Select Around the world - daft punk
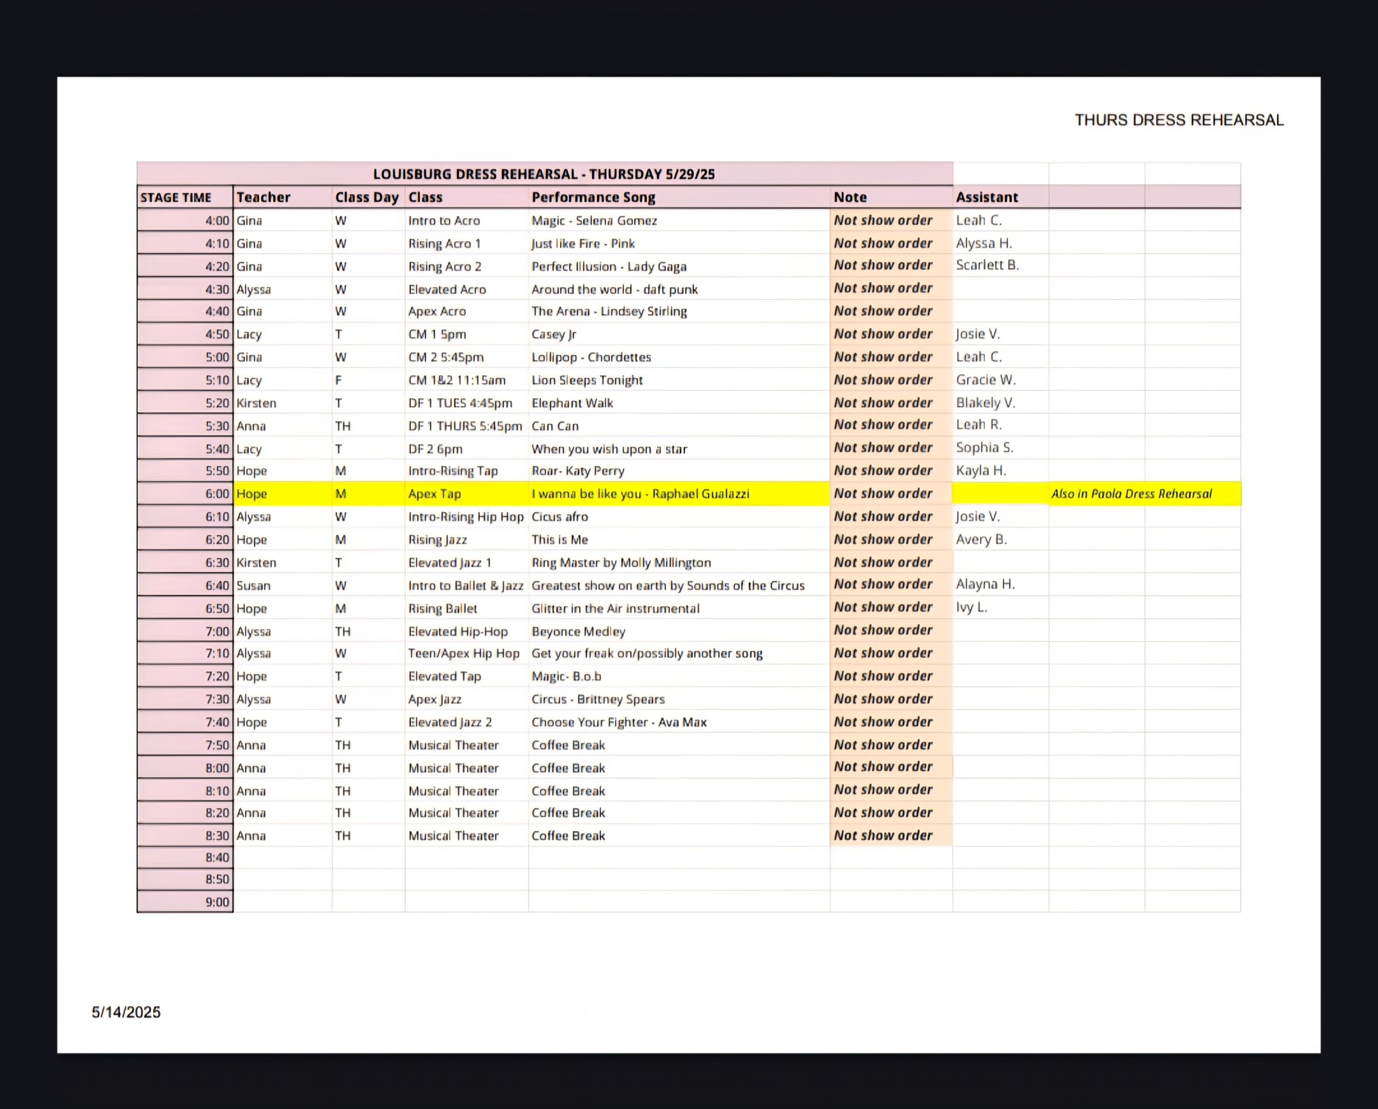 679,290
